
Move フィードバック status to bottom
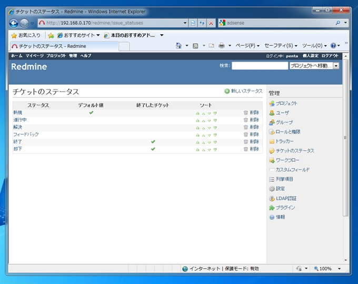tap(215, 135)
